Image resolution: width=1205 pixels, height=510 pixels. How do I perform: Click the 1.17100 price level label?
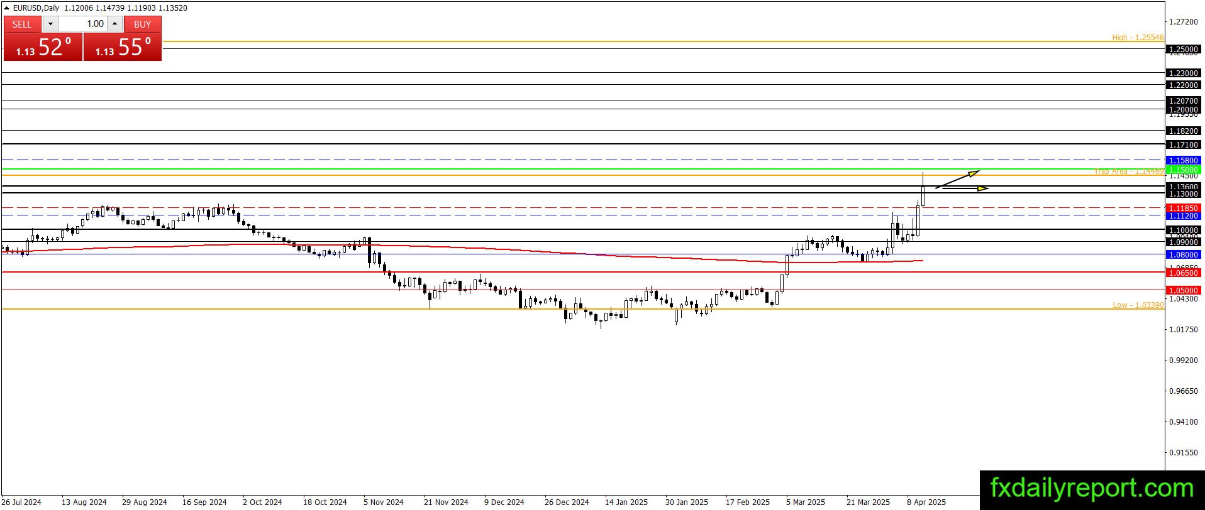pyautogui.click(x=1183, y=144)
